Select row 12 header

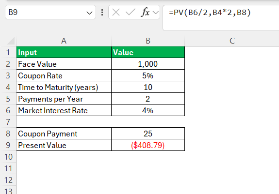8,180
